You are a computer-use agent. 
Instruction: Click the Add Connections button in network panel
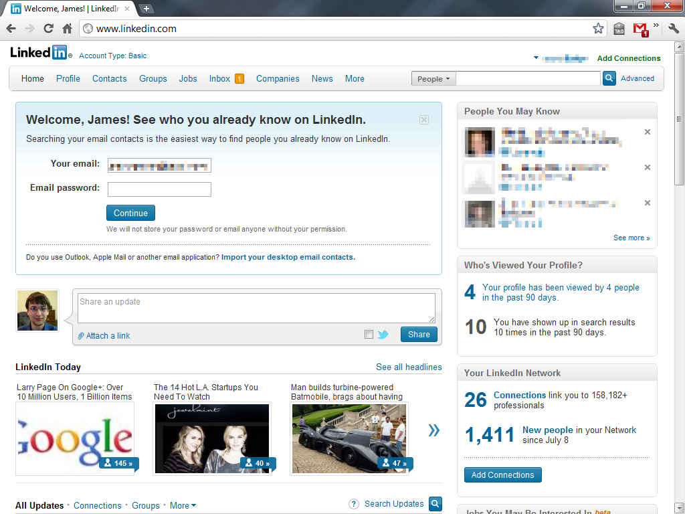[503, 475]
